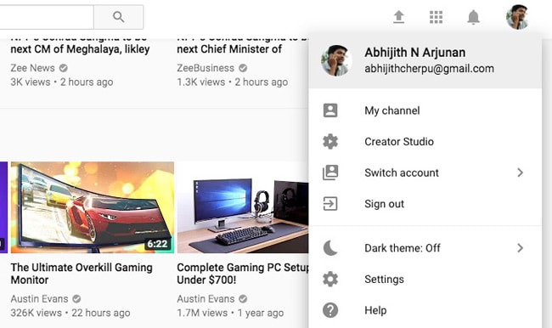
Task: Open the upload video arrow icon
Action: pyautogui.click(x=398, y=17)
